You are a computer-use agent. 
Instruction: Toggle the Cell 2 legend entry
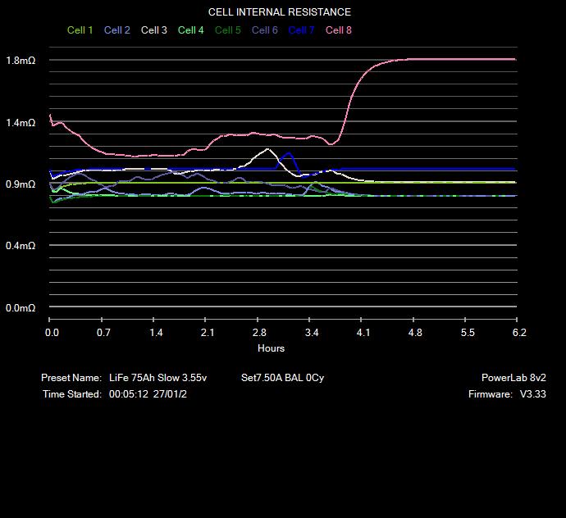[x=116, y=30]
